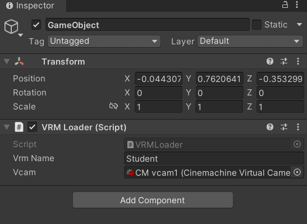Click the Position label
Image resolution: width=307 pixels, height=224 pixels.
[29, 79]
